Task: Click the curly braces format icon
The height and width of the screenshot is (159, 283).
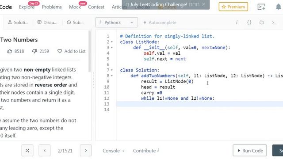Action: coord(249,23)
